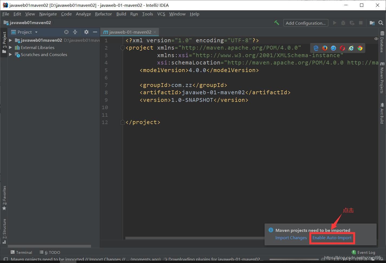Viewport: 386px width, 263px height.
Task: Open the Event Log
Action: pos(363,252)
